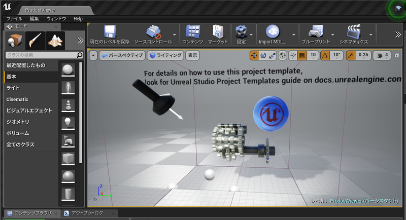Open the 表示 show flags menu
Screen dimensions: 406x220
192,55
